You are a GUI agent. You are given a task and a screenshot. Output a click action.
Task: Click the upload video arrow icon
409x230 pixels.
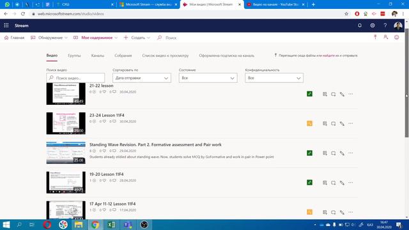375,37
